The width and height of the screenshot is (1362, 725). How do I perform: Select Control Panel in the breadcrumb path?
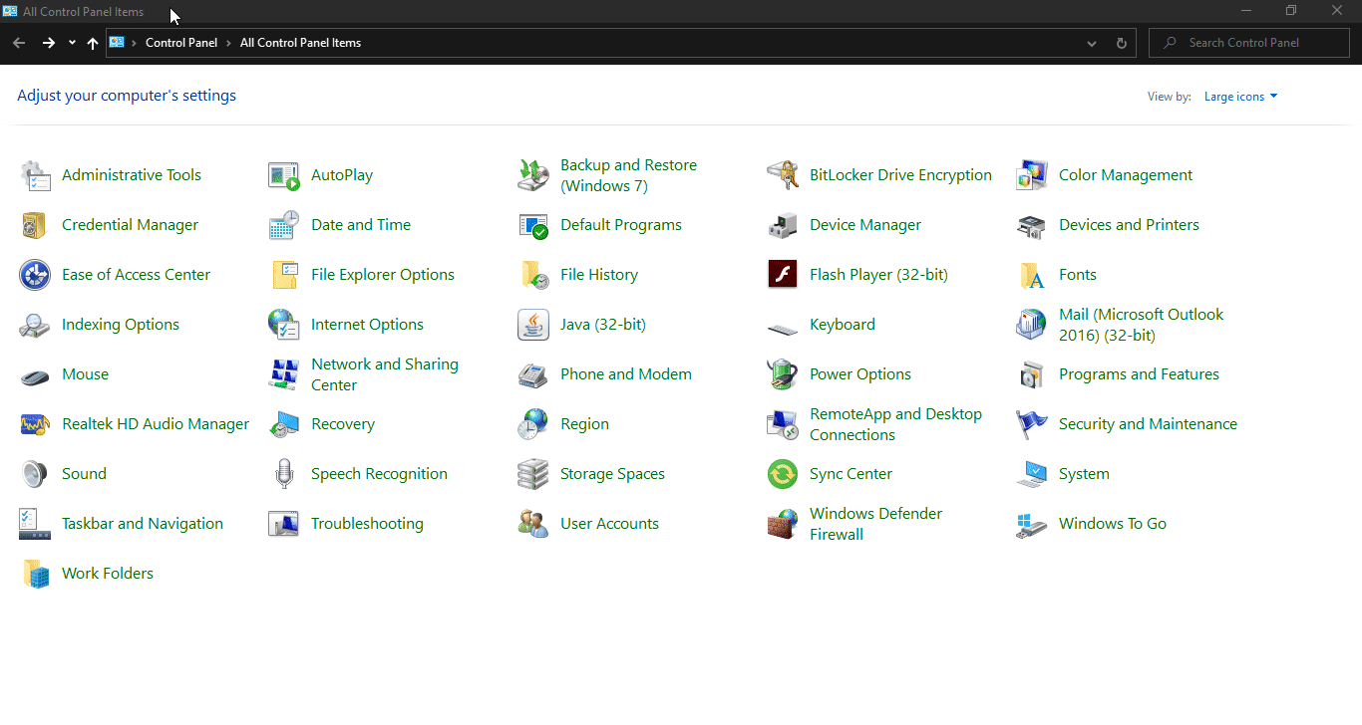click(181, 43)
